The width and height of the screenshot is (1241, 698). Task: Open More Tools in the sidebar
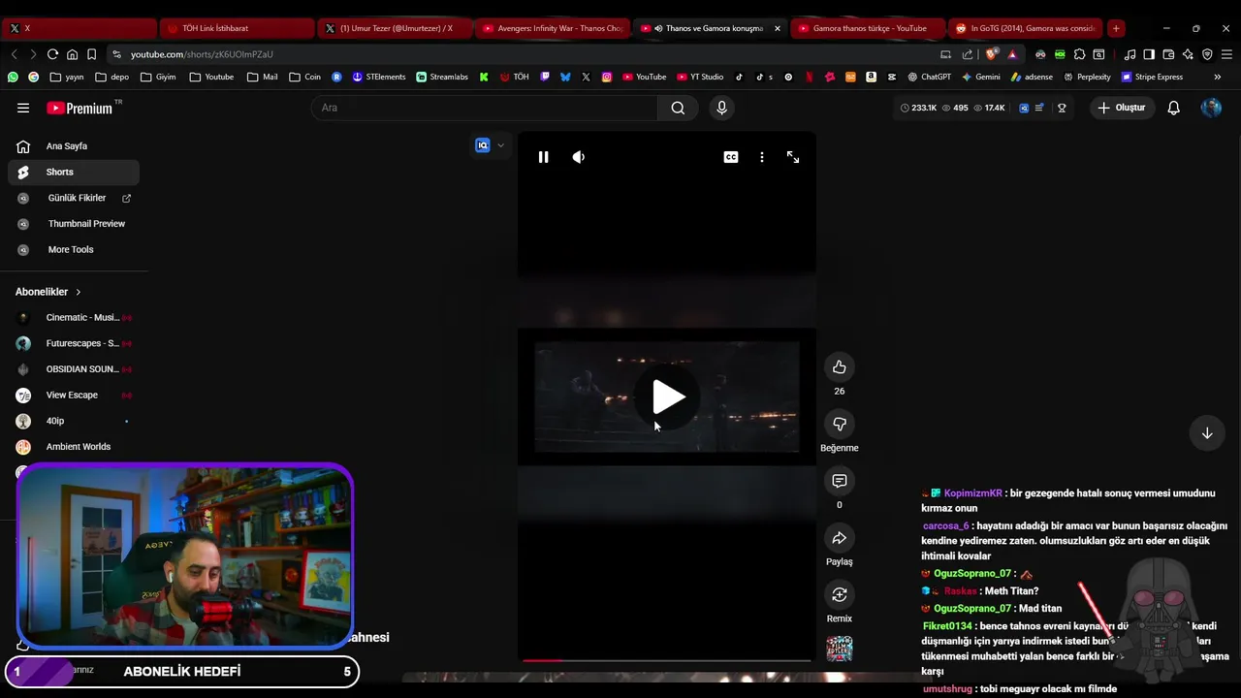point(74,249)
